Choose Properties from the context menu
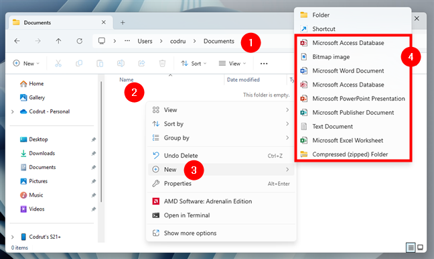Viewport: 434px width, 259px height. (221, 183)
